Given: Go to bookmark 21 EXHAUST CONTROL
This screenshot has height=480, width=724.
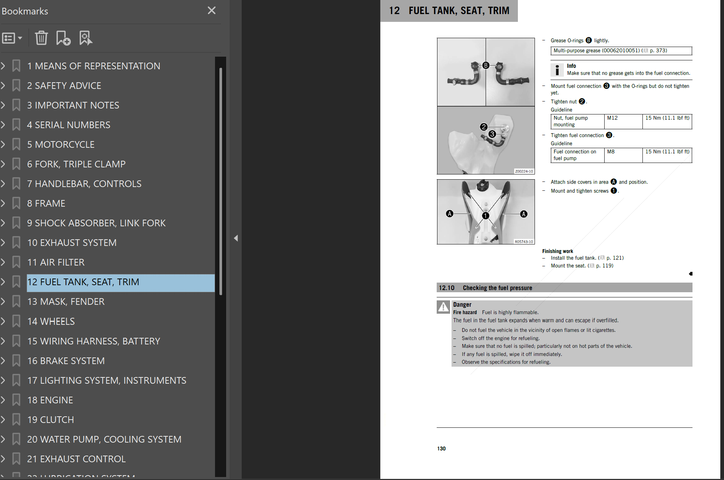Looking at the screenshot, I should click(x=76, y=459).
